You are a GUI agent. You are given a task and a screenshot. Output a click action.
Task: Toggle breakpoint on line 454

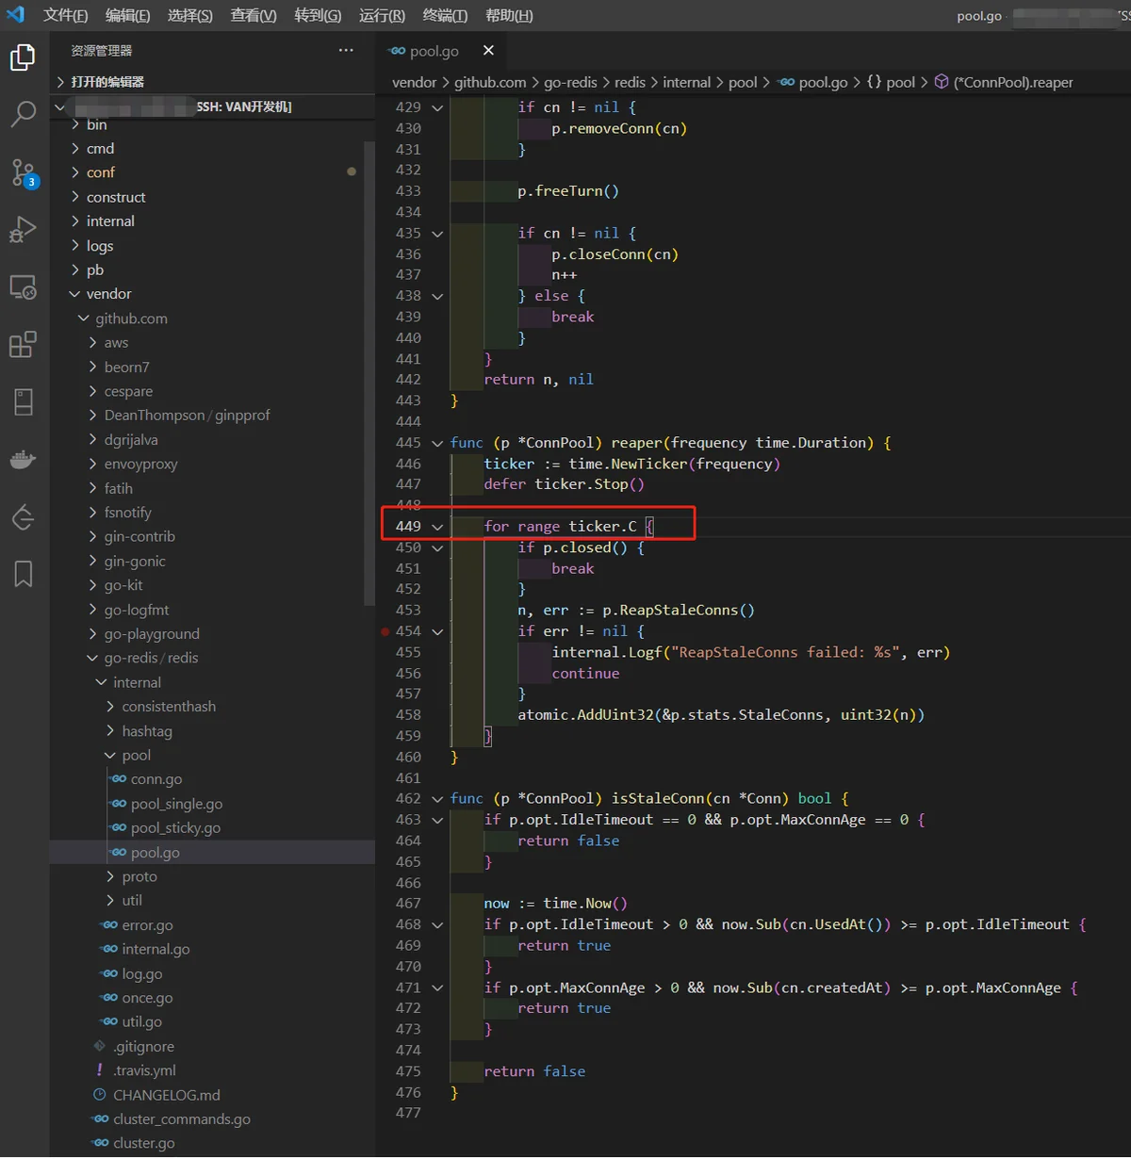385,631
